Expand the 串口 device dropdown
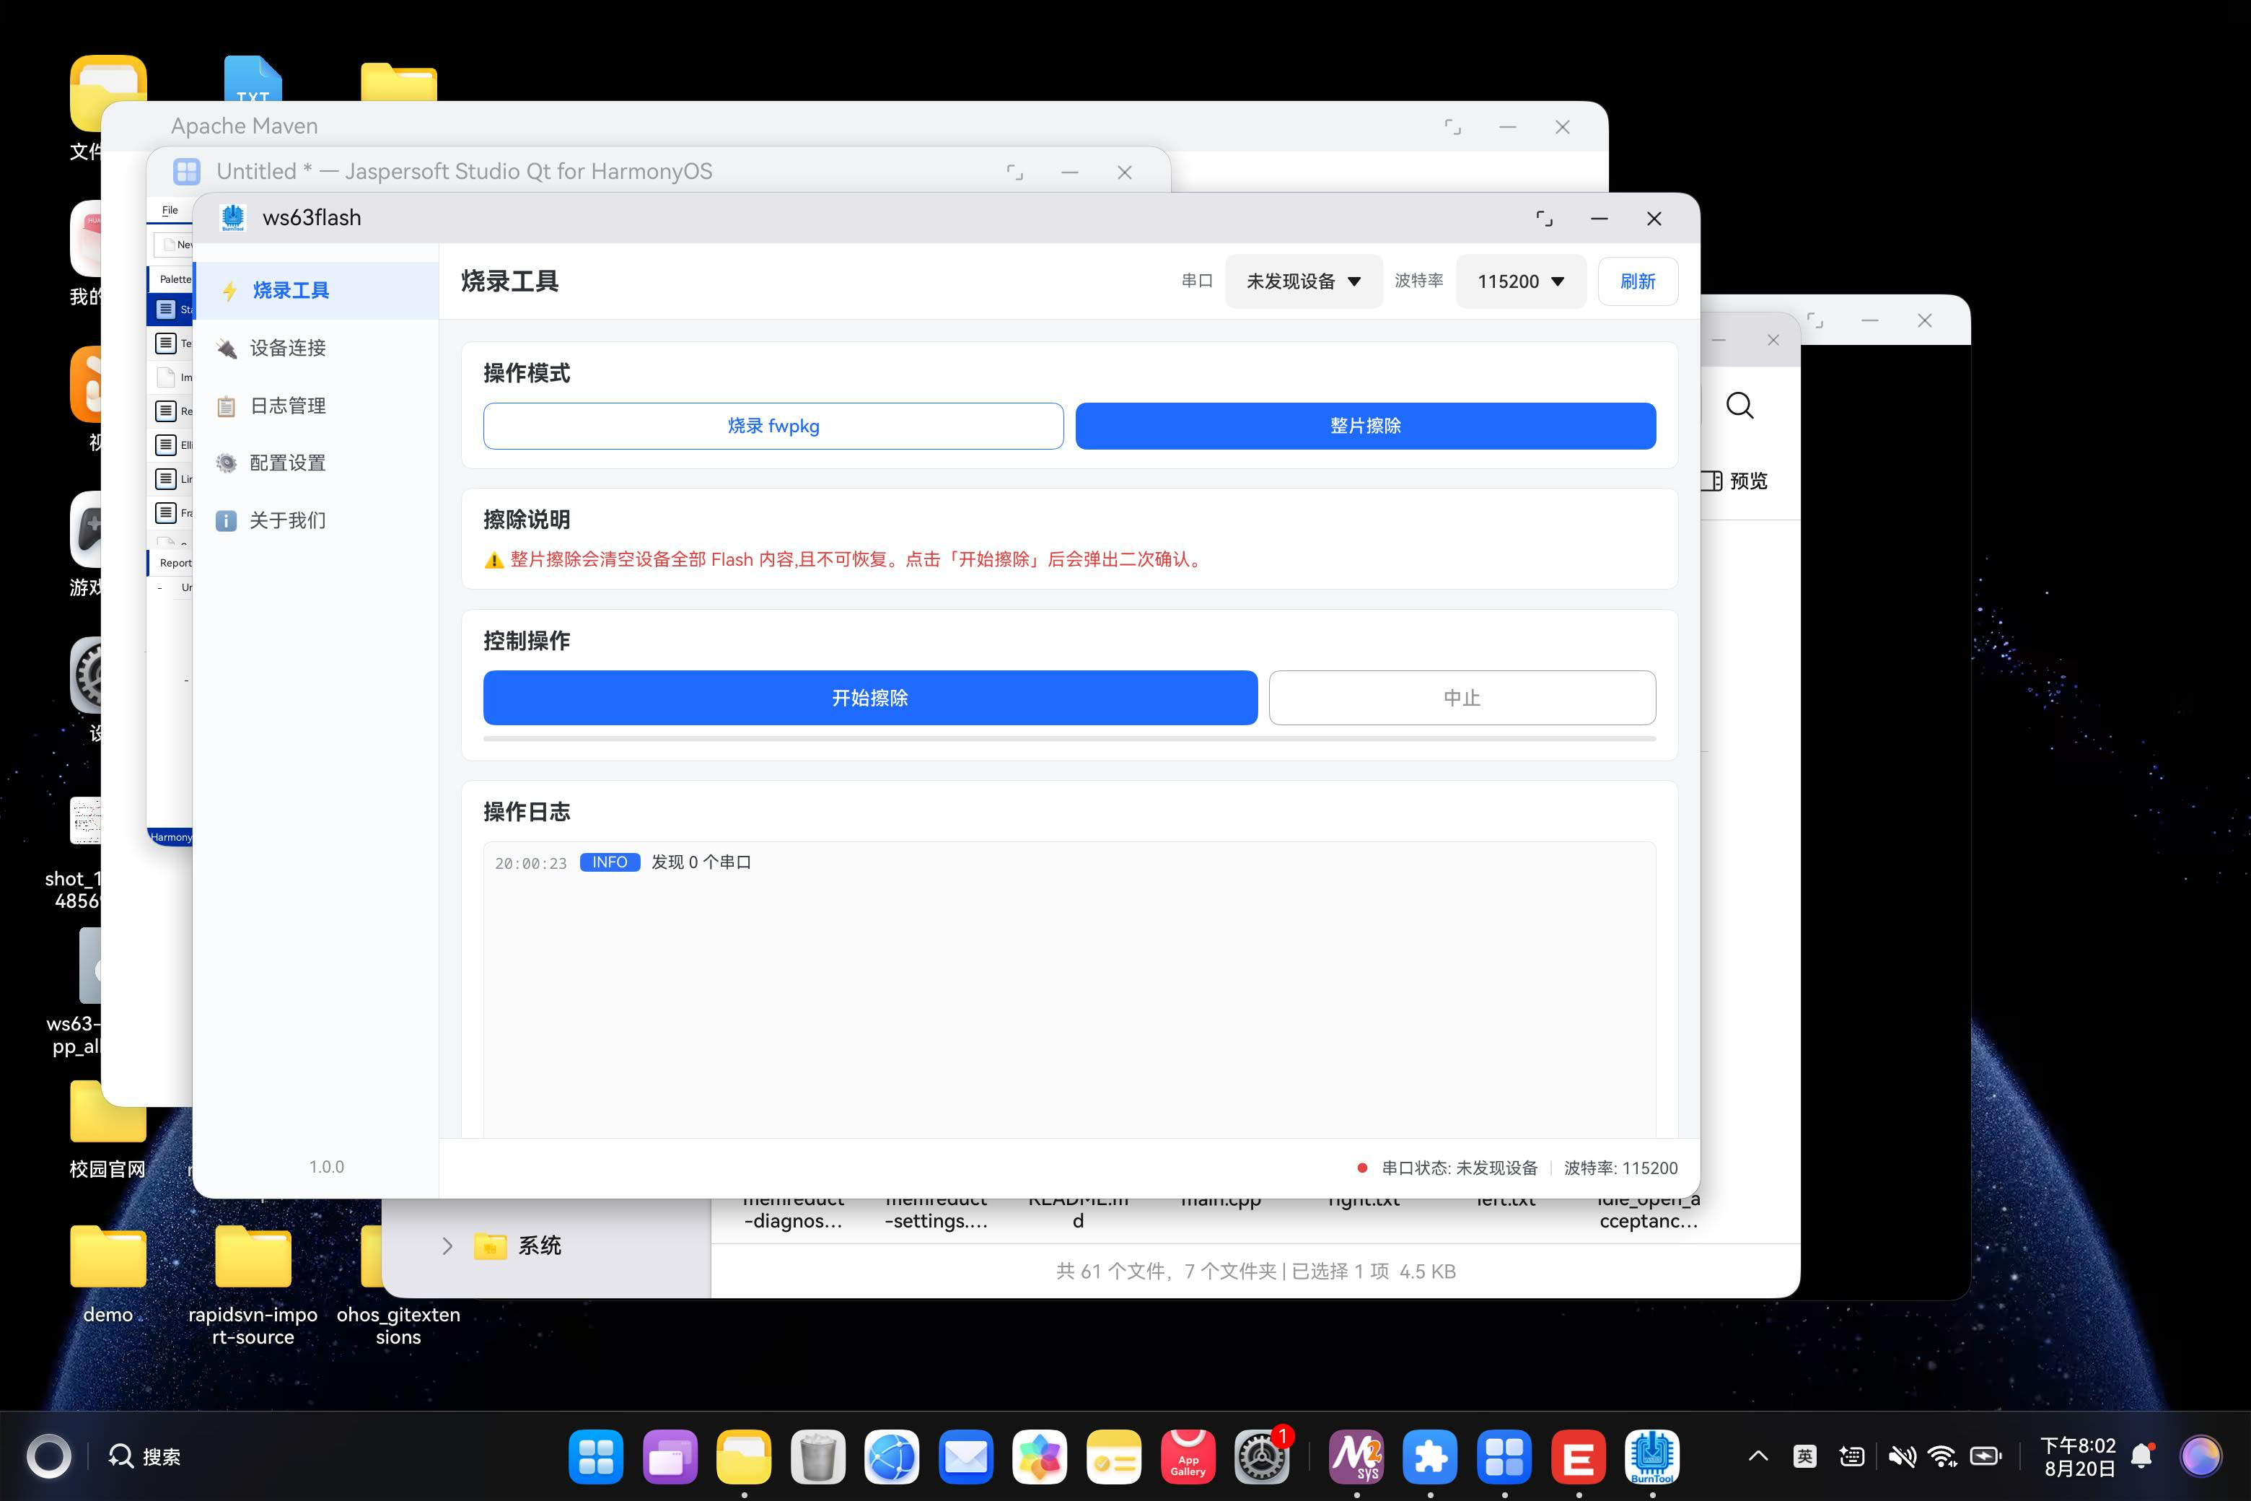 click(x=1304, y=281)
